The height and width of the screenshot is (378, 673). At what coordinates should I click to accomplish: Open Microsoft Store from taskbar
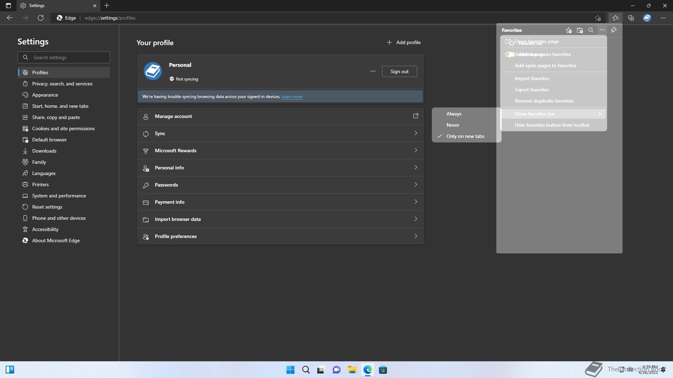coord(383,370)
